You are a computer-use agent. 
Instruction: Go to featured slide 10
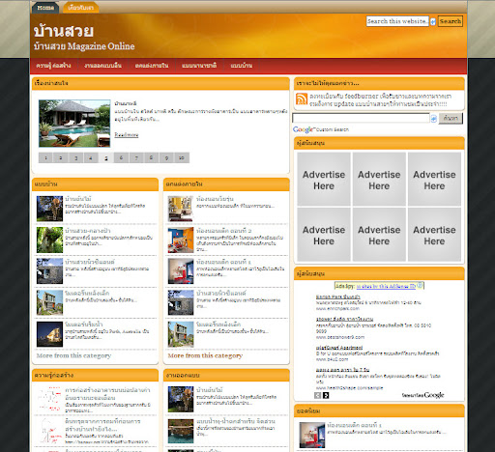coord(182,157)
